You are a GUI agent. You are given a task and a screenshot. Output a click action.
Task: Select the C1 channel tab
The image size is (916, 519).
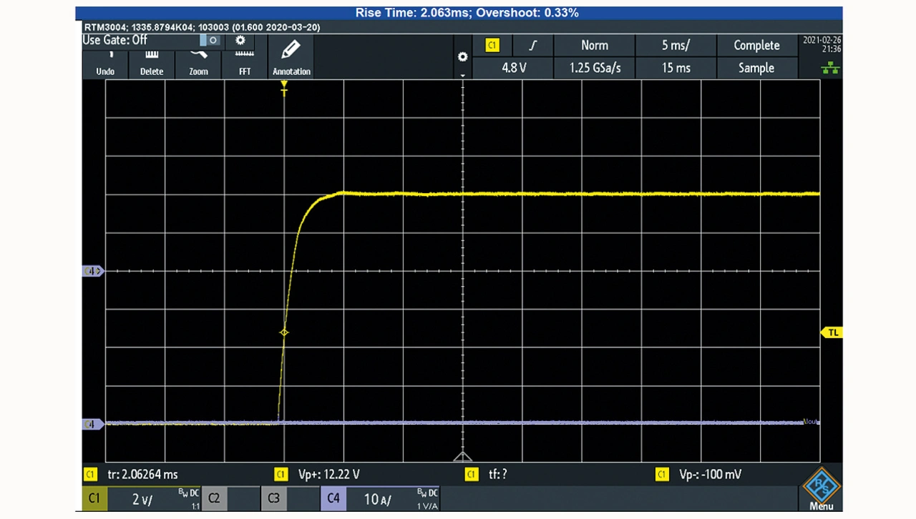coord(140,498)
